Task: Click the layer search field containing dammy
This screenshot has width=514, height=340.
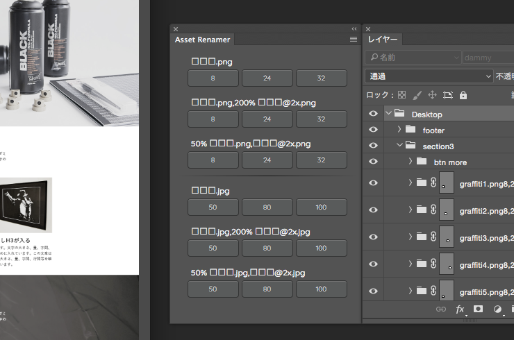Action: [488, 57]
